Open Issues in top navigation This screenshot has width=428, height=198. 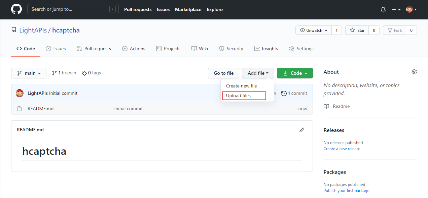click(163, 10)
